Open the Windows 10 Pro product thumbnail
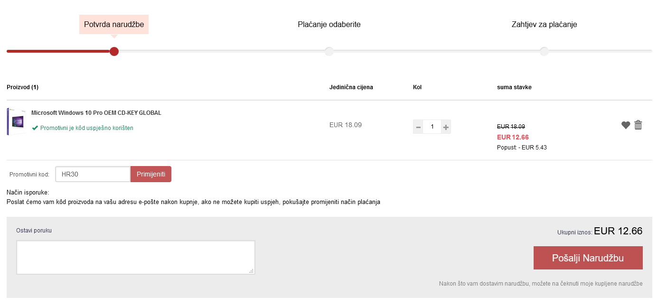 [15, 121]
